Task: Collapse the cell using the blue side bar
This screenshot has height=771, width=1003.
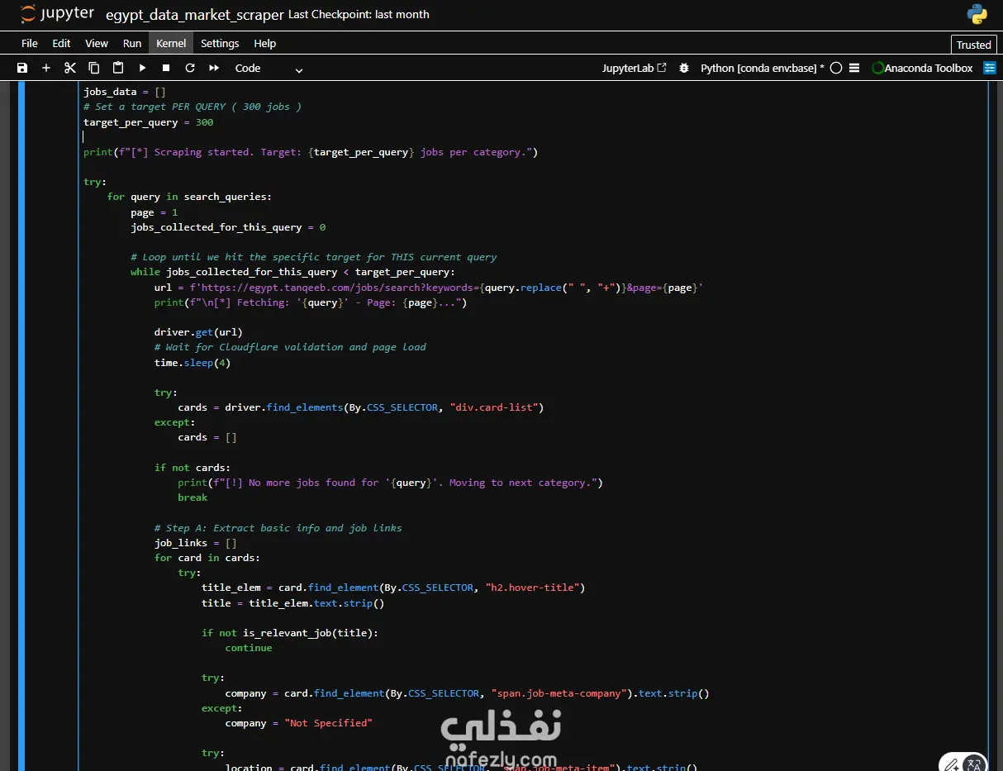Action: [x=21, y=426]
